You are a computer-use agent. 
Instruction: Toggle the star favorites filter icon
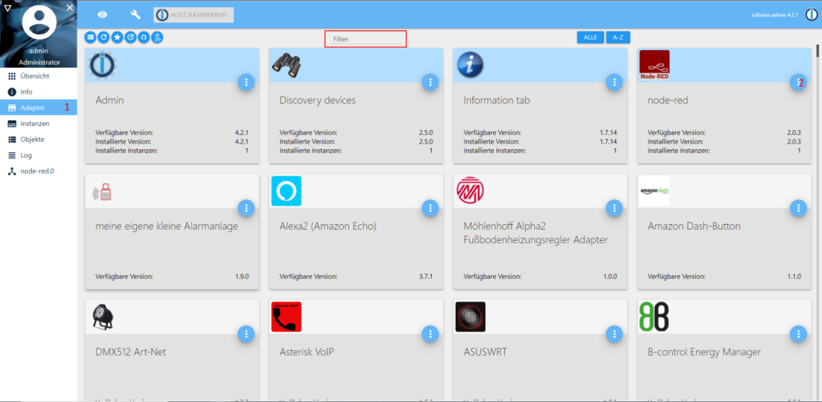[117, 37]
